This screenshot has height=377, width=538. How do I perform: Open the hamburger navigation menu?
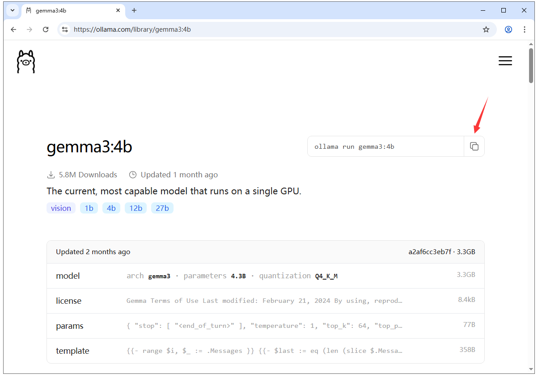505,61
